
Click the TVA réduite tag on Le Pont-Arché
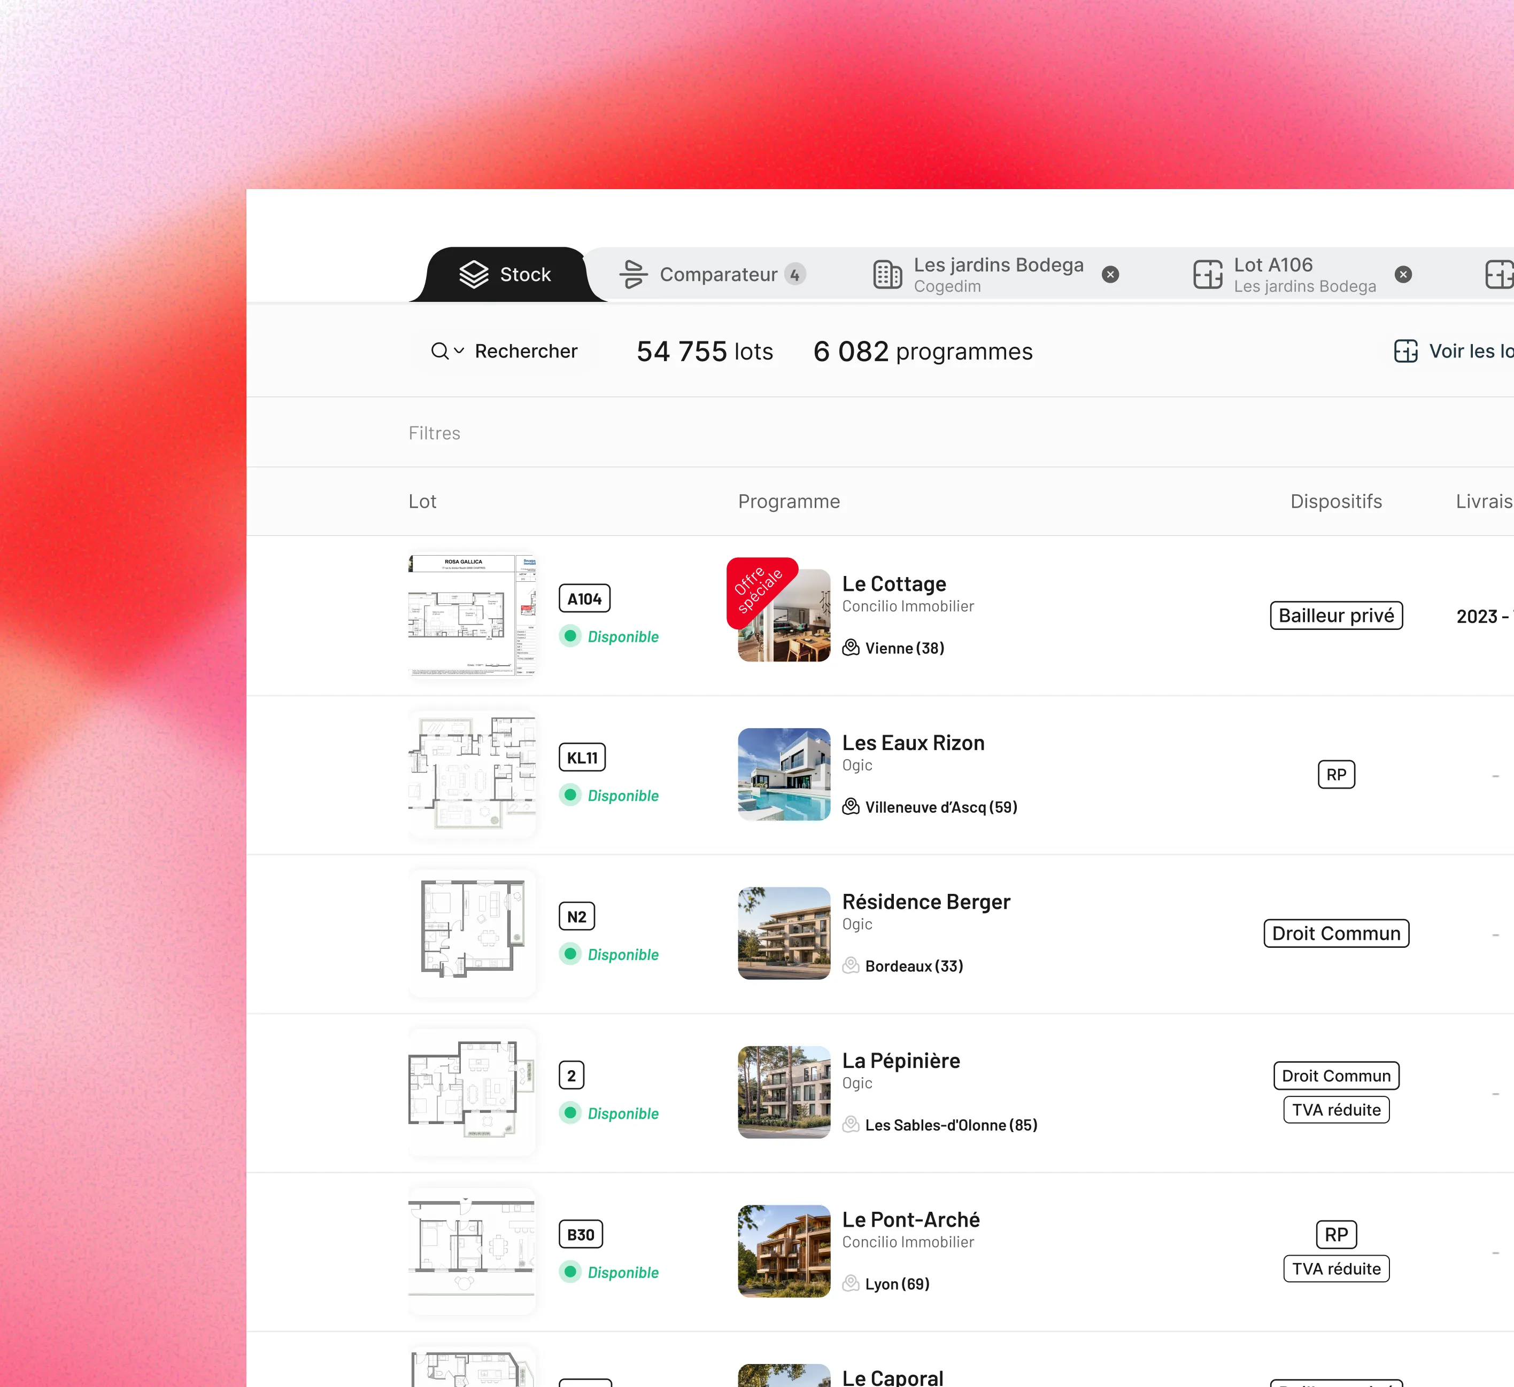(x=1336, y=1269)
